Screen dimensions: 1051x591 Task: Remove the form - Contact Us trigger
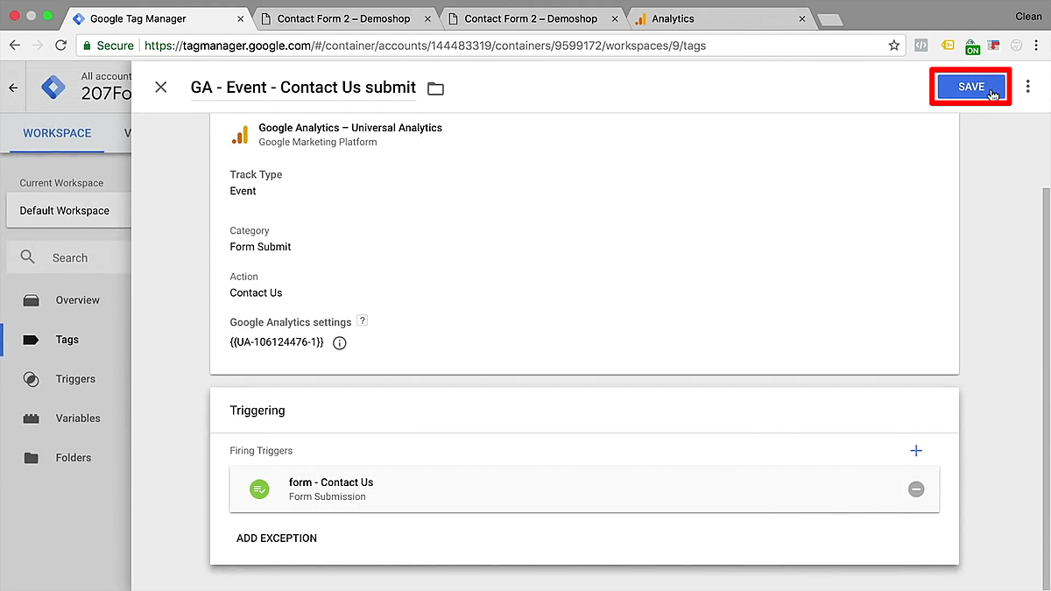(x=916, y=489)
